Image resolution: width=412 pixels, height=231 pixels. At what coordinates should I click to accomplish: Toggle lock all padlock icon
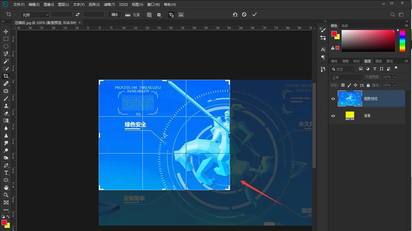(368, 85)
